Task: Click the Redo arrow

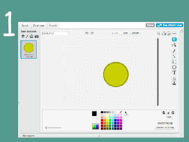Action: coord(92,33)
